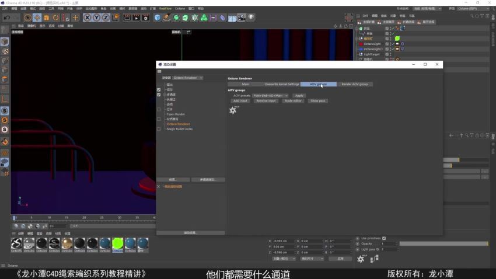Toggle the checkbox beside Magic Bullet Looks
Screen dimensions: 496x279
[159, 129]
